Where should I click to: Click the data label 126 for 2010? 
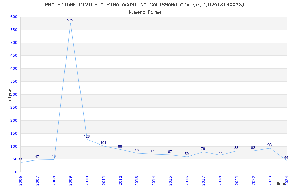pos(87,136)
